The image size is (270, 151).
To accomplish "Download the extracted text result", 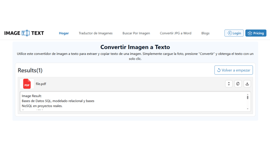I will coord(247,84).
